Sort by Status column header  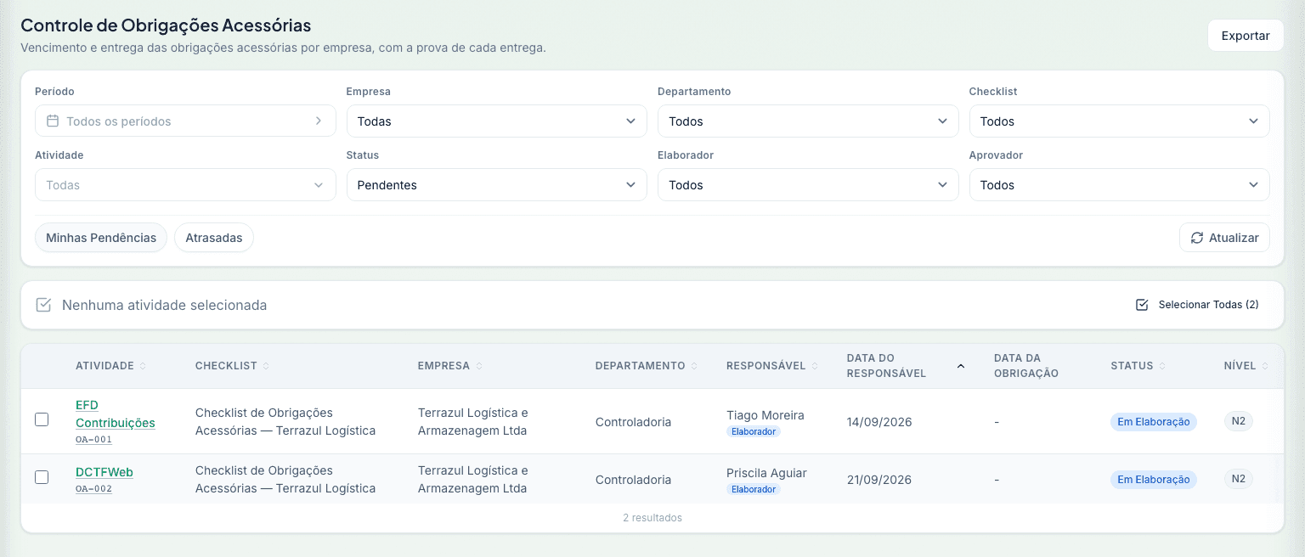1138,366
